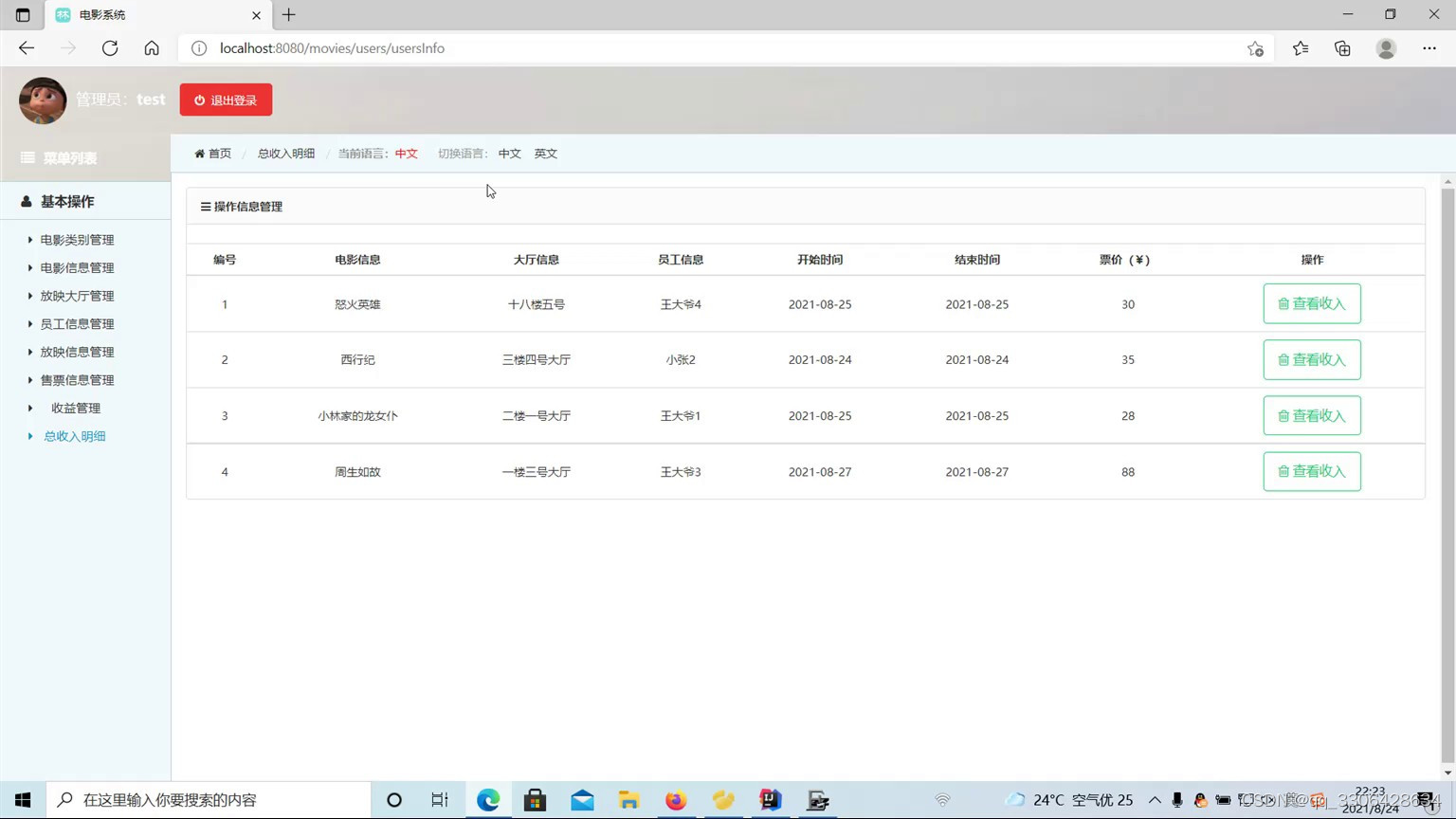View income for 小林家的龙女仆 row

[x=1312, y=415]
